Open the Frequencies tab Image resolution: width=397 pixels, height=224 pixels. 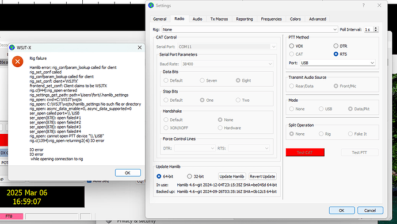pyautogui.click(x=271, y=19)
